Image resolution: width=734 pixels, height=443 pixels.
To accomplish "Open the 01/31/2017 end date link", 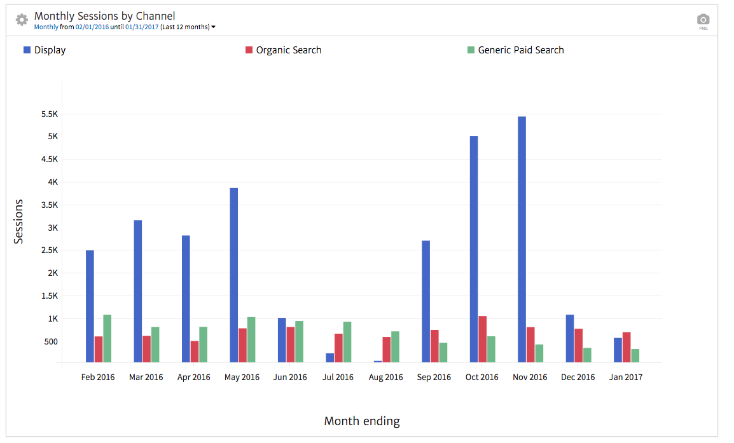I will coord(142,27).
